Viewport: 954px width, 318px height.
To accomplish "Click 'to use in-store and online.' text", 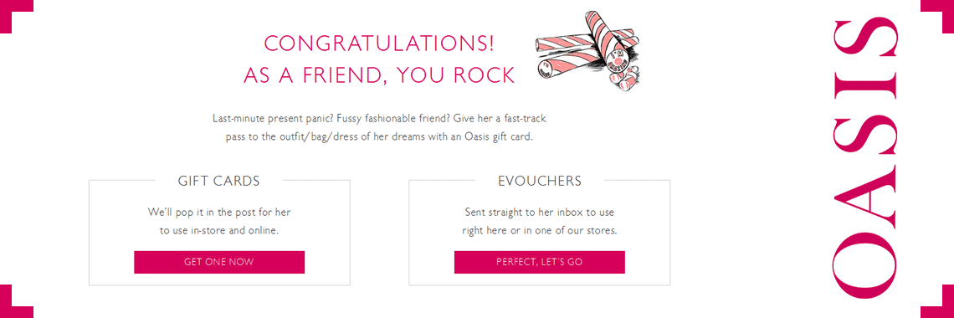I will (x=219, y=230).
